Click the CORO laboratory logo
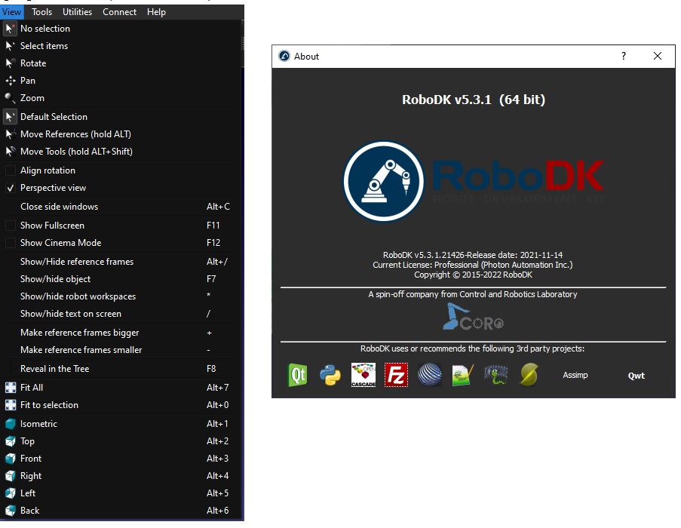Image resolution: width=681 pixels, height=528 pixels. tap(473, 317)
